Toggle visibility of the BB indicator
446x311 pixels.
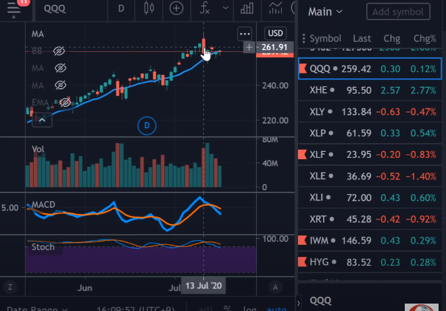click(59, 51)
